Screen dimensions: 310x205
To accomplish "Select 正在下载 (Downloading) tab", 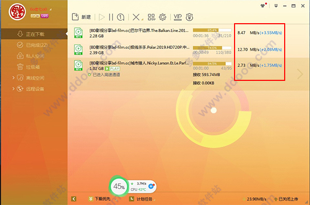I will coord(34,34).
